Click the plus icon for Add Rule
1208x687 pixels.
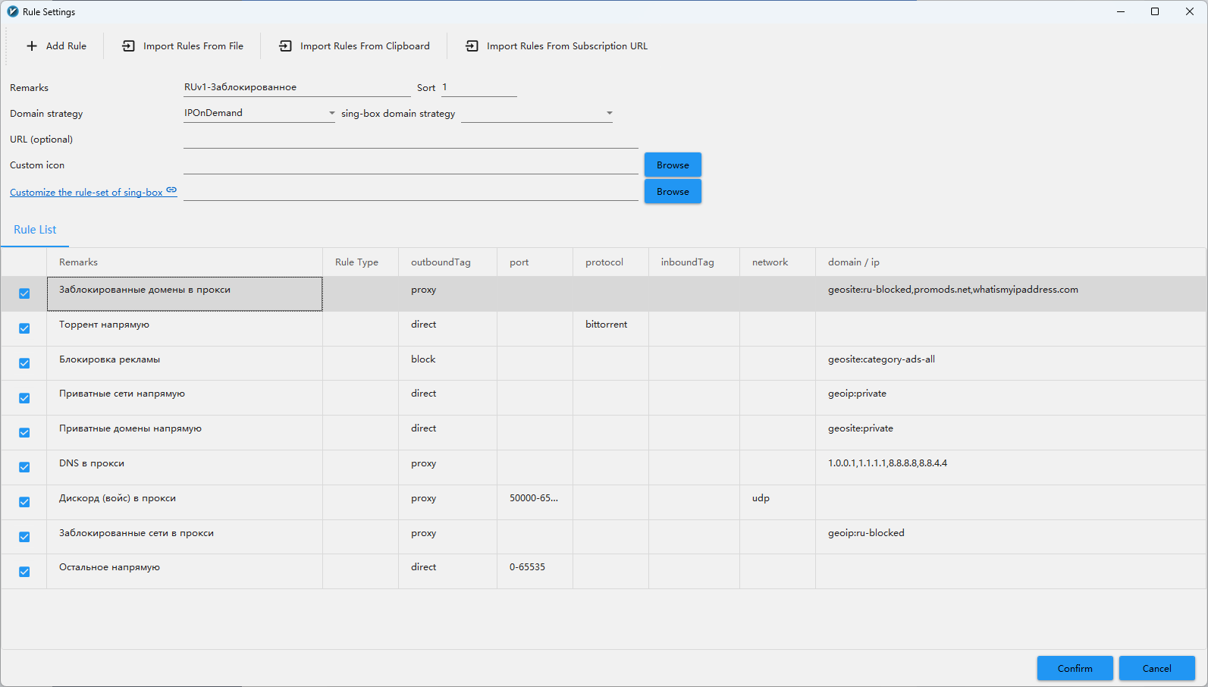pyautogui.click(x=32, y=46)
